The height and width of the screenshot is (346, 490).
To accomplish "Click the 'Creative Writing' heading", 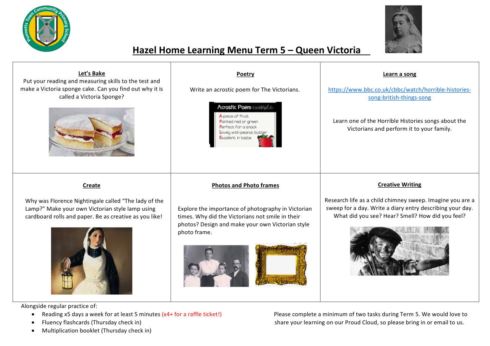I will click(399, 185).
